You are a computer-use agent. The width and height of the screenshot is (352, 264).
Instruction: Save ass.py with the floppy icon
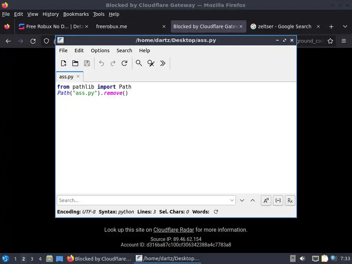(87, 63)
